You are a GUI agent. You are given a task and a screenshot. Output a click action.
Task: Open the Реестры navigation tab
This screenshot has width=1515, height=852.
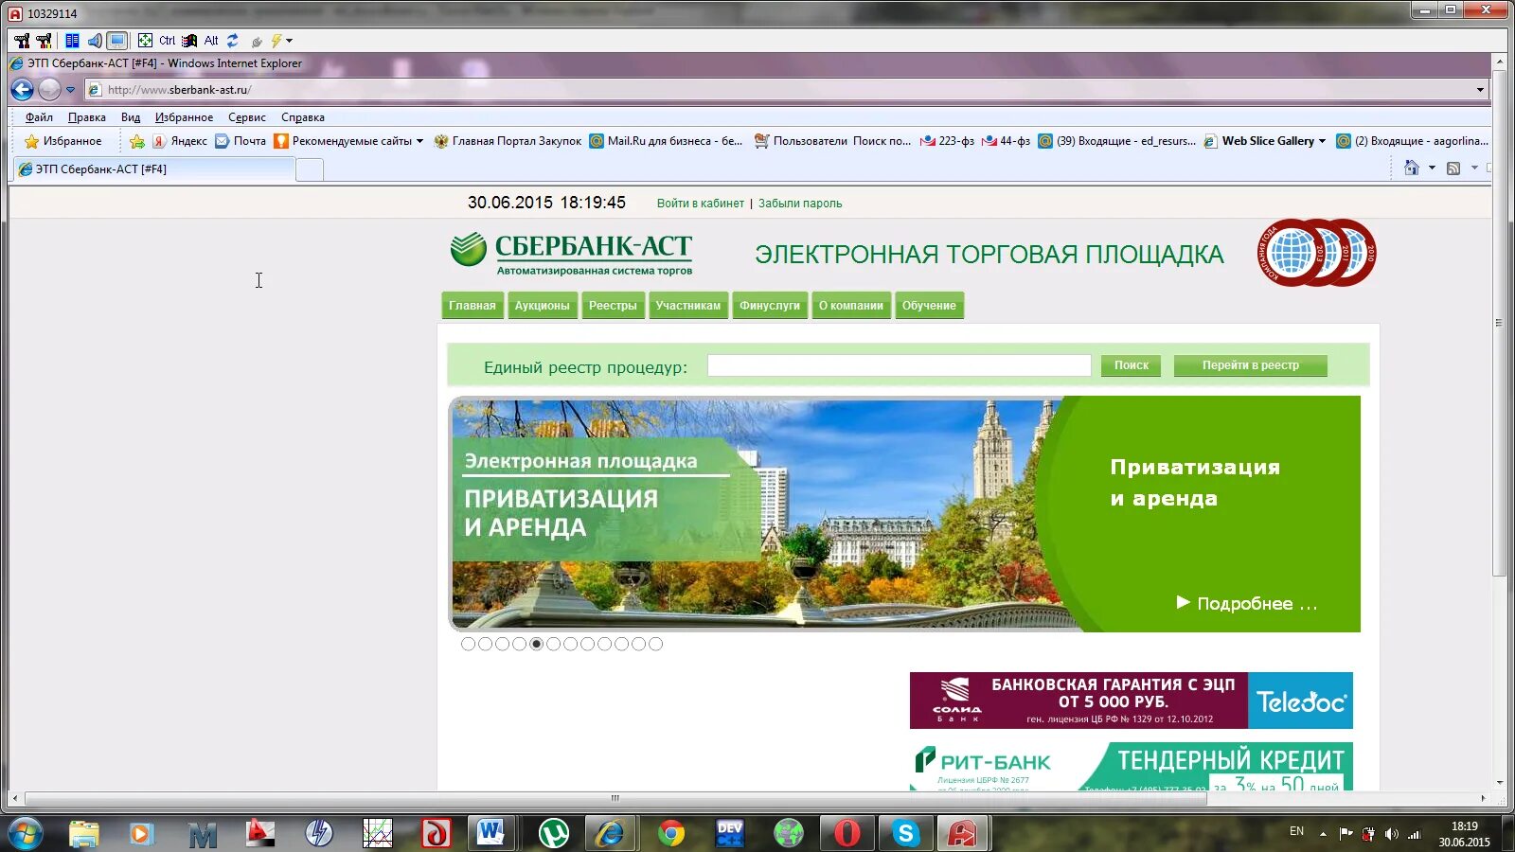pos(613,306)
